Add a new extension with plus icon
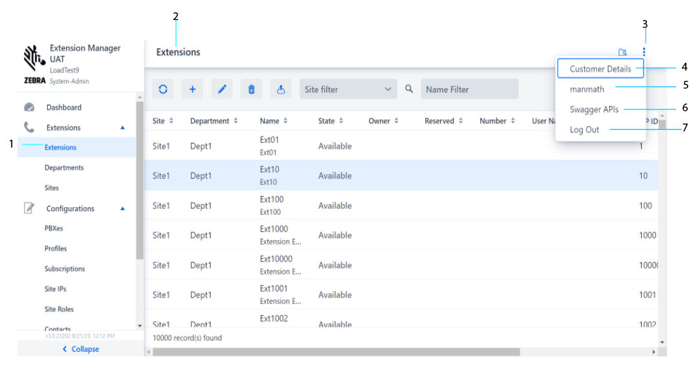 point(192,89)
